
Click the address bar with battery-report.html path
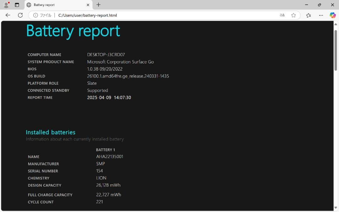157,15
